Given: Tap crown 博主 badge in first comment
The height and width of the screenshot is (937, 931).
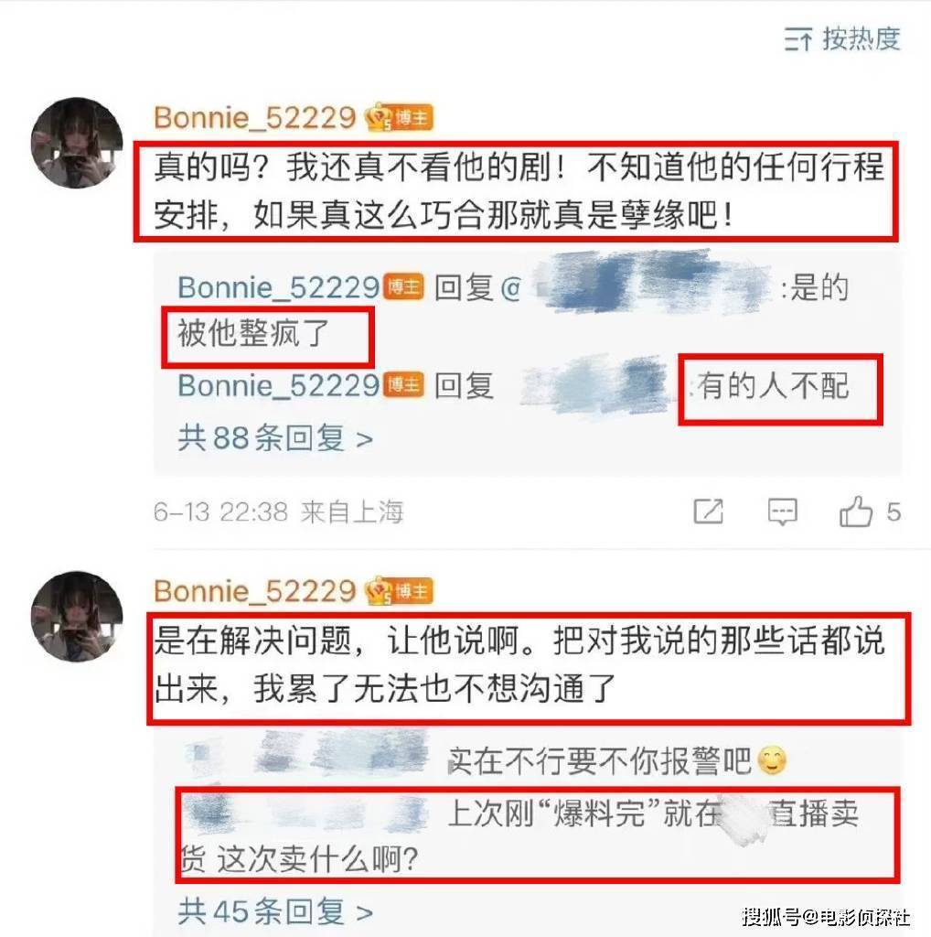Looking at the screenshot, I should click(x=400, y=117).
